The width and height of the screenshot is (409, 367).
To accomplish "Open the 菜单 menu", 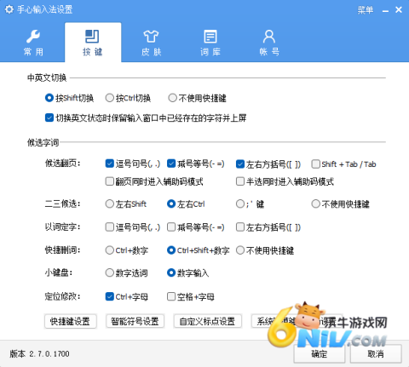I will [x=366, y=10].
